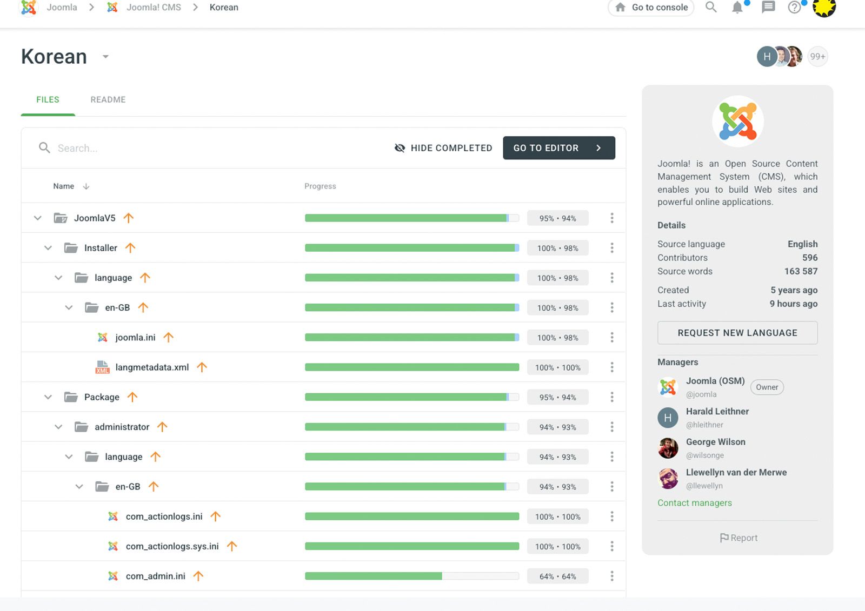Viewport: 865px width, 611px height.
Task: Click the Go to console button
Action: click(651, 7)
